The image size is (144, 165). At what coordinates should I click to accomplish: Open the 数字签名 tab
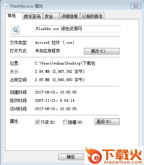tap(32, 16)
